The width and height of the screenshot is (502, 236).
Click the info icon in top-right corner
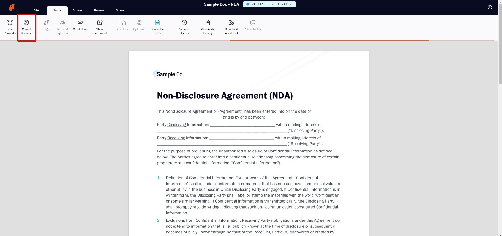tap(490, 7)
